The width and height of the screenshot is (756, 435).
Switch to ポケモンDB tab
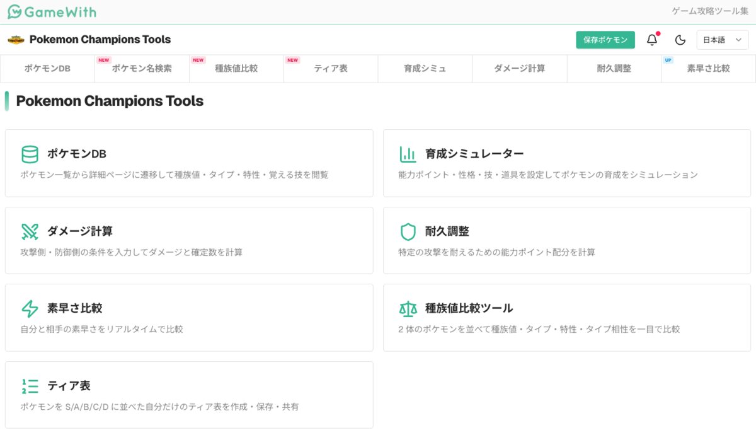tap(47, 69)
